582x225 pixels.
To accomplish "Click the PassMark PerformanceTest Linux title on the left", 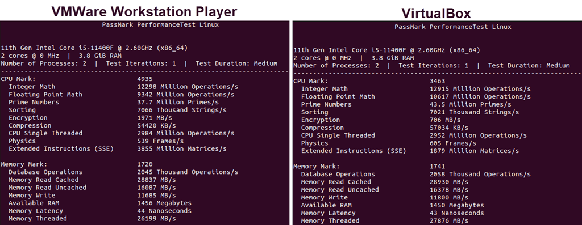I will coord(160,25).
